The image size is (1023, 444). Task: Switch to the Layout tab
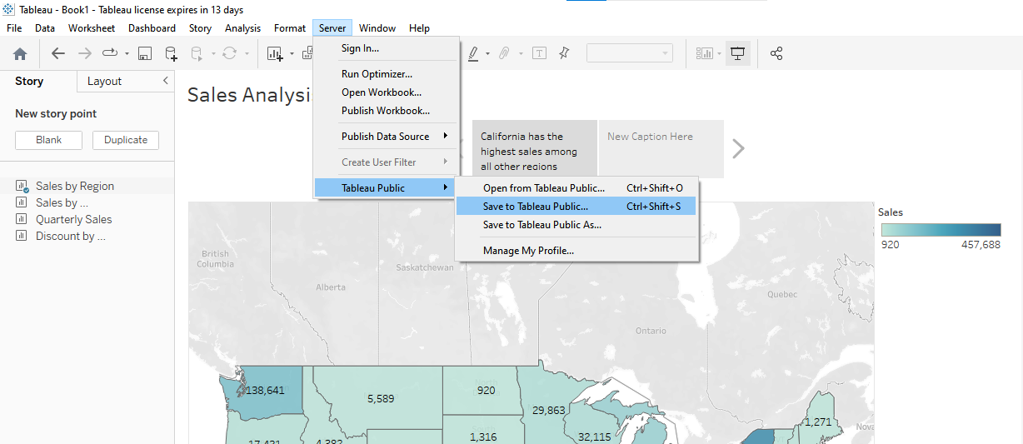(x=104, y=81)
